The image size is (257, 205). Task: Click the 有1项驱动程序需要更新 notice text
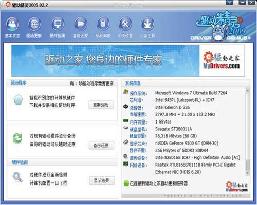pos(91,84)
